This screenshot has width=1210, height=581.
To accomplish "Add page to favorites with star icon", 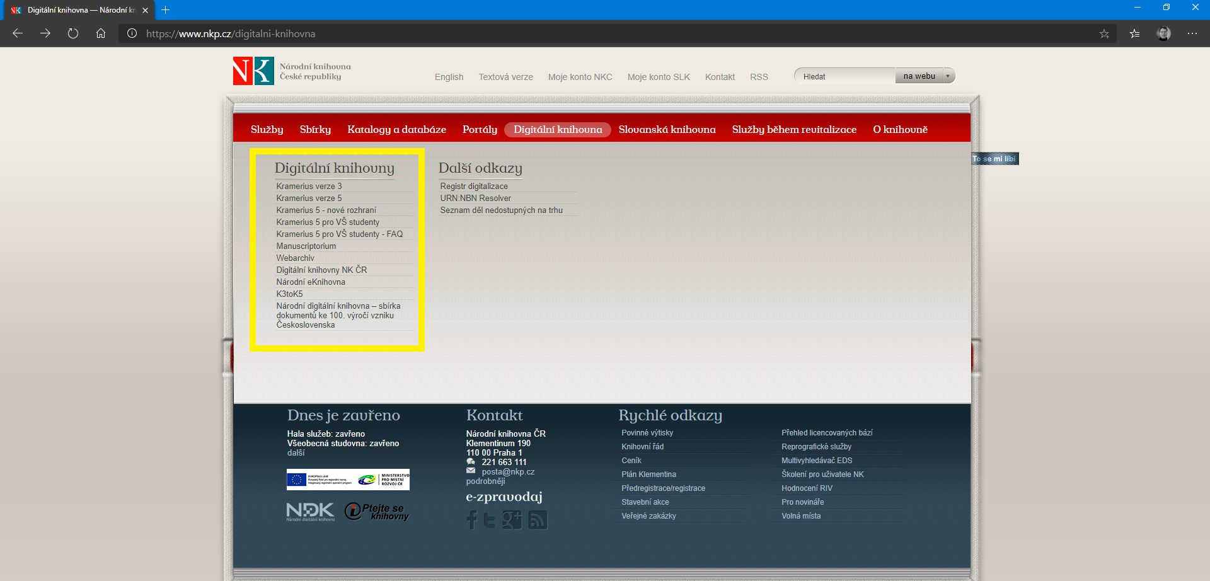I will 1104,33.
